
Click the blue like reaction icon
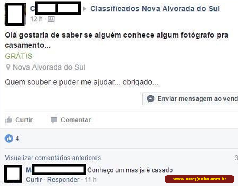coord(9,138)
